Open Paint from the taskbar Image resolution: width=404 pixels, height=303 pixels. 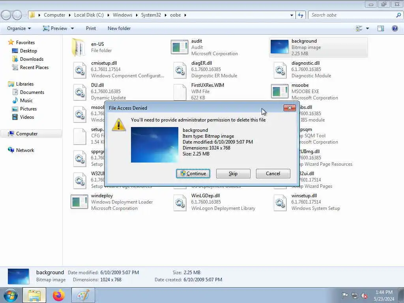83,295
